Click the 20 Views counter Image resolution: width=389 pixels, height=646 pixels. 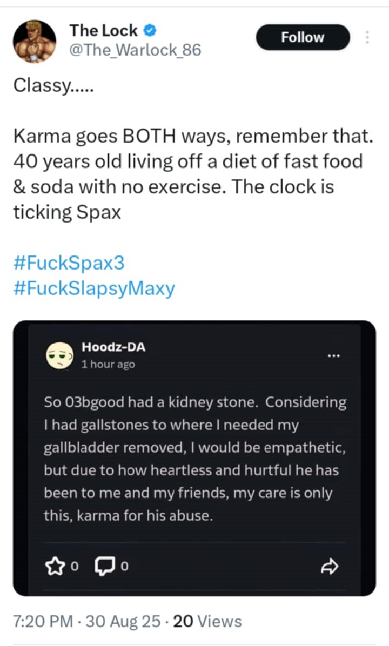click(207, 622)
